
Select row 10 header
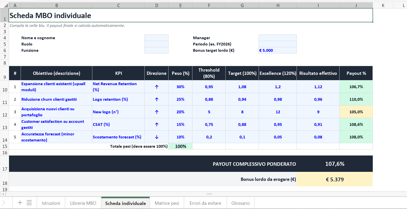point(5,87)
